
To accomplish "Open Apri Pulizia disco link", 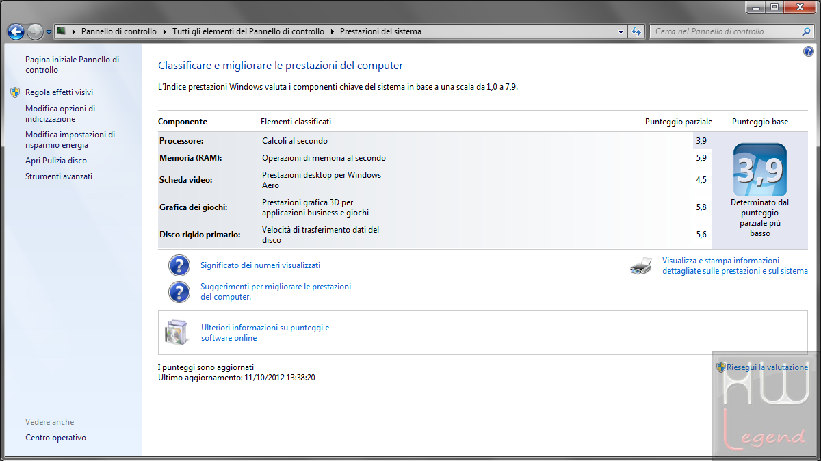I will [x=56, y=161].
